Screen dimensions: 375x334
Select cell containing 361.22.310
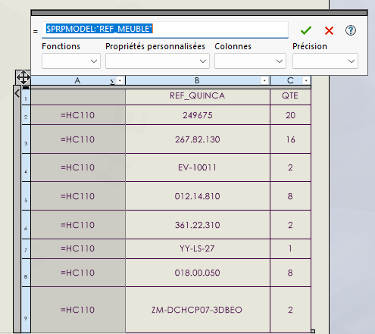click(x=198, y=225)
